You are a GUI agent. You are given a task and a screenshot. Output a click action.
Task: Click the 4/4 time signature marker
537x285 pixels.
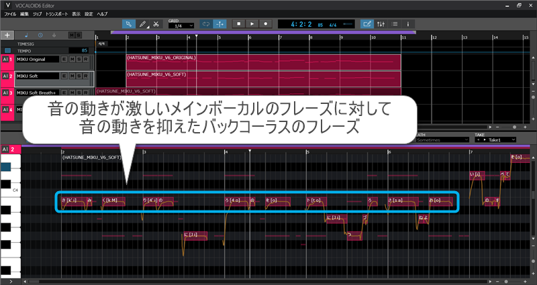point(101,44)
